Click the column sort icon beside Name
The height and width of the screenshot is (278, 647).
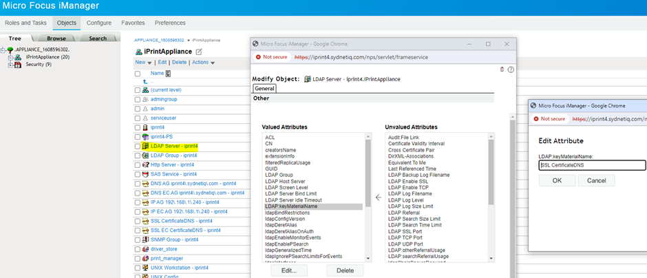pyautogui.click(x=169, y=74)
